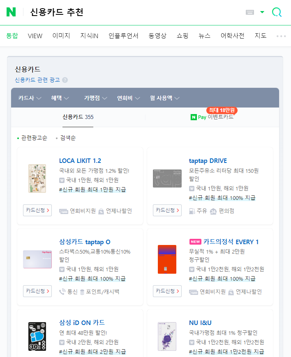Click the won icon on the NU I&U fee line

tap(192, 342)
